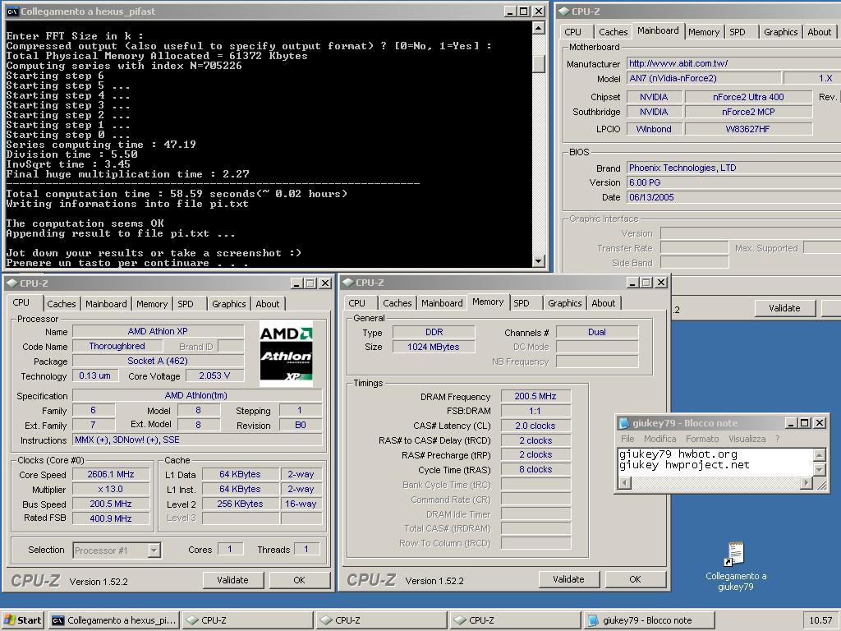Click the CPU-Z title icon in Mainboard window
Viewport: 841px width, 631px height.
click(563, 12)
